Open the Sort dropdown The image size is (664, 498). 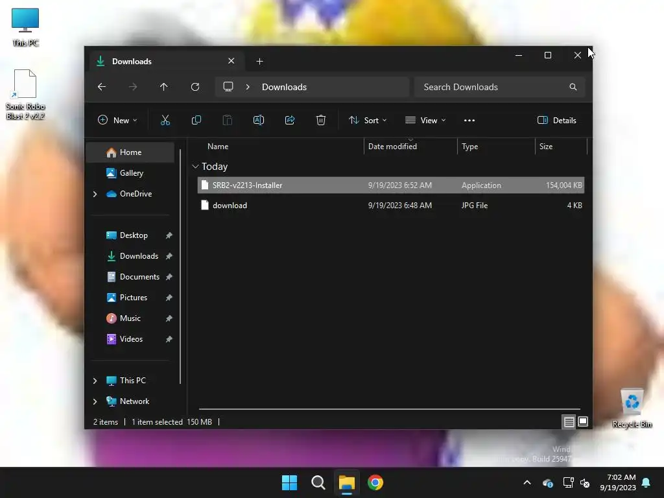pos(368,120)
